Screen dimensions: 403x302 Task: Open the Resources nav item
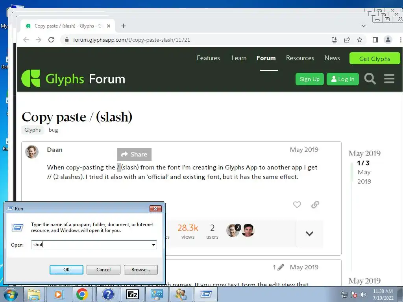[x=300, y=58]
